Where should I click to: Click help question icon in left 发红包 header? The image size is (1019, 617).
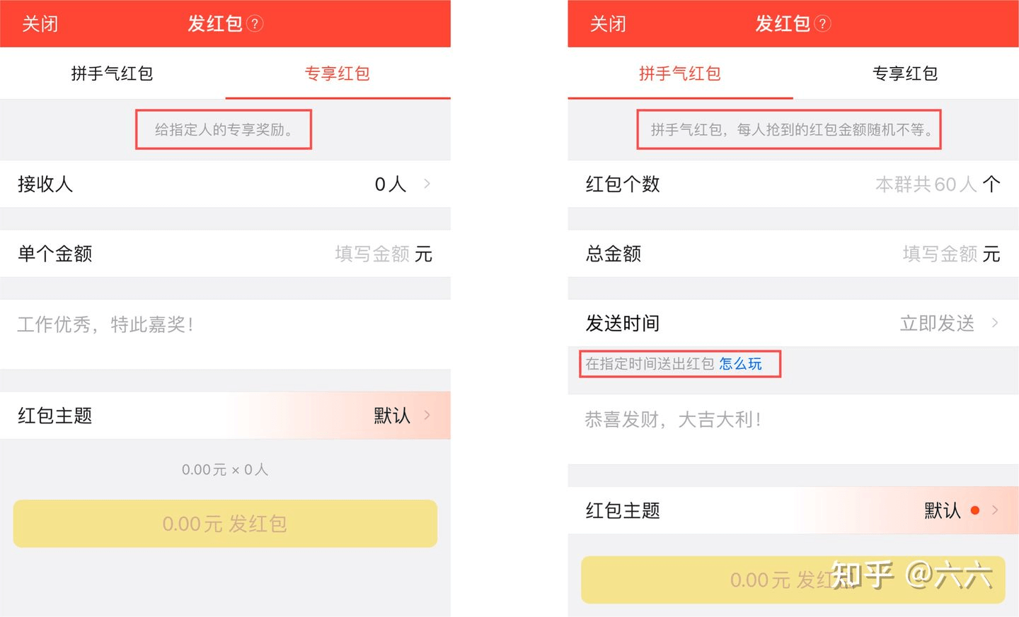point(255,23)
